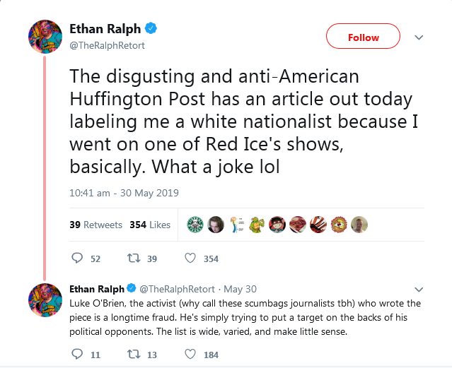This screenshot has width=452, height=368.
Task: Like the main tweet with the heart icon
Action: tap(190, 259)
